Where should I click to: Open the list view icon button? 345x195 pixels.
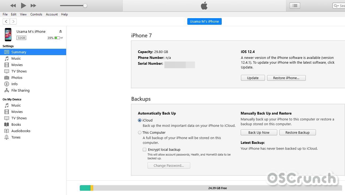pos(295,6)
